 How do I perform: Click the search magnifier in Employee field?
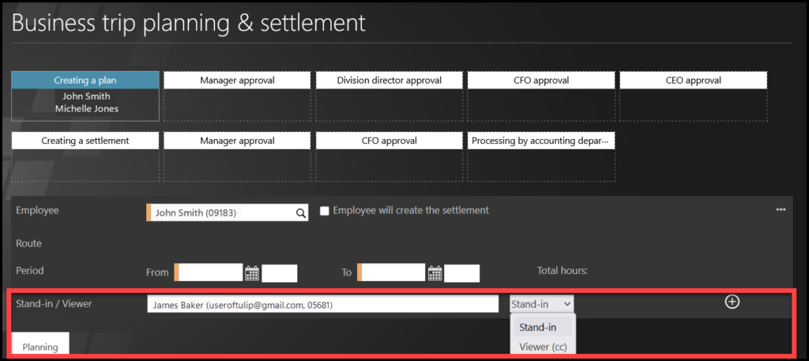301,212
